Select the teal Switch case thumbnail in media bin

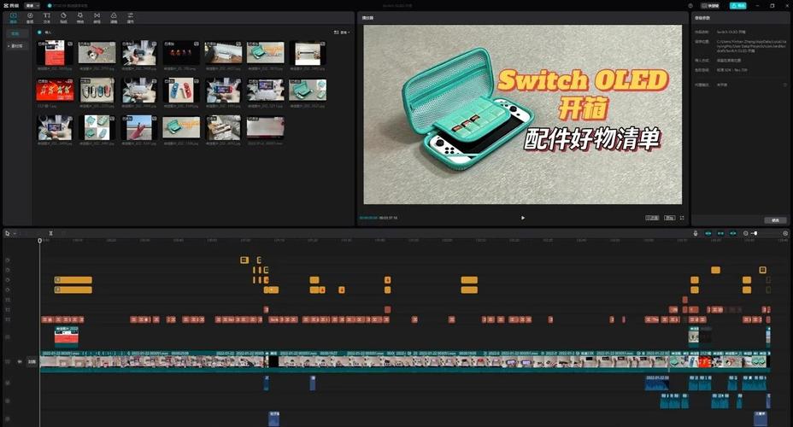tap(307, 90)
